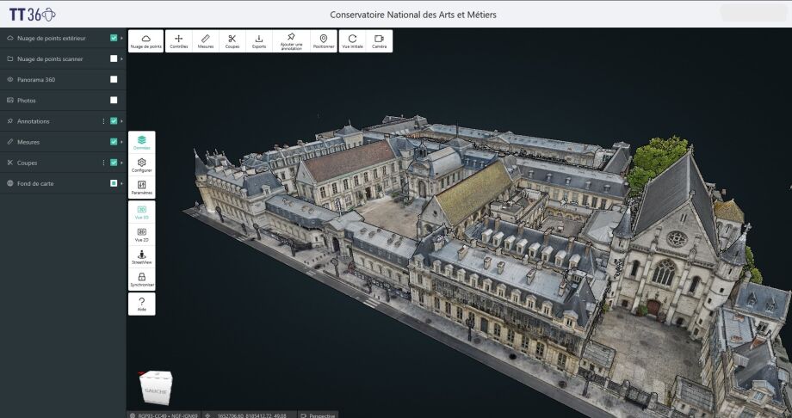Click the GAUCHE orientation cube

pos(155,388)
